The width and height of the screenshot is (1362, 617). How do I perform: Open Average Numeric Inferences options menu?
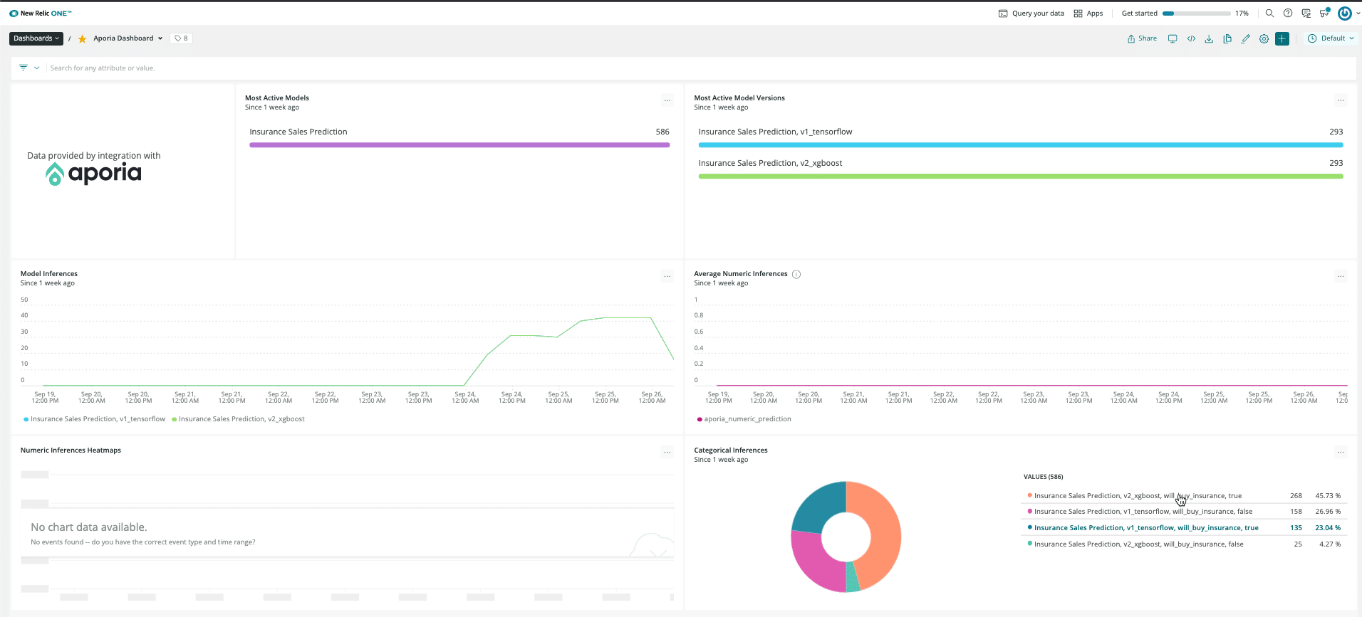pyautogui.click(x=1341, y=276)
